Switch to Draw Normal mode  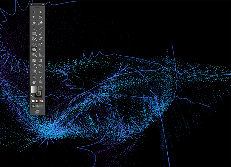(x=34, y=106)
